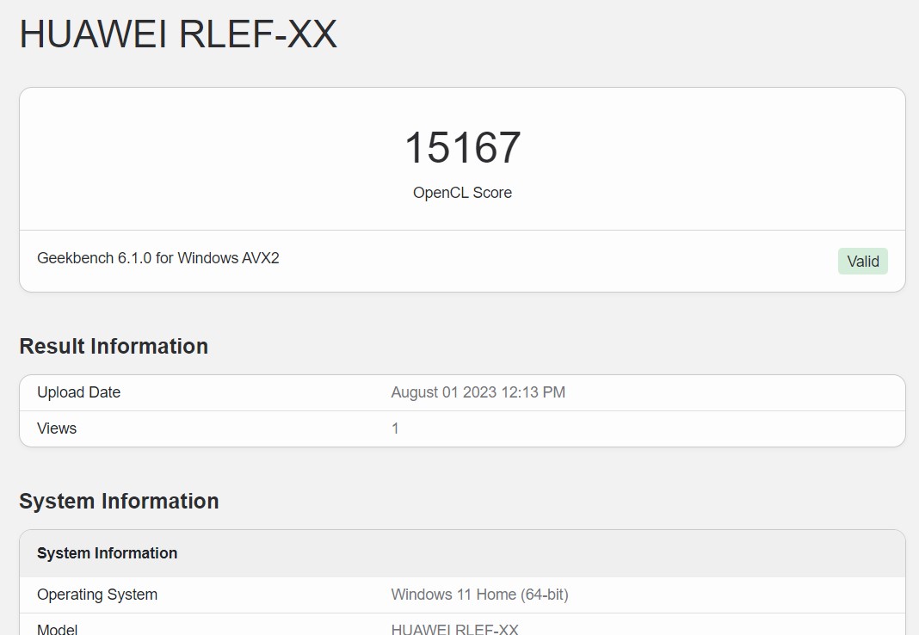Viewport: 919px width, 635px height.
Task: Click the HUAWEI RLEF-XX model value
Action: tap(455, 629)
